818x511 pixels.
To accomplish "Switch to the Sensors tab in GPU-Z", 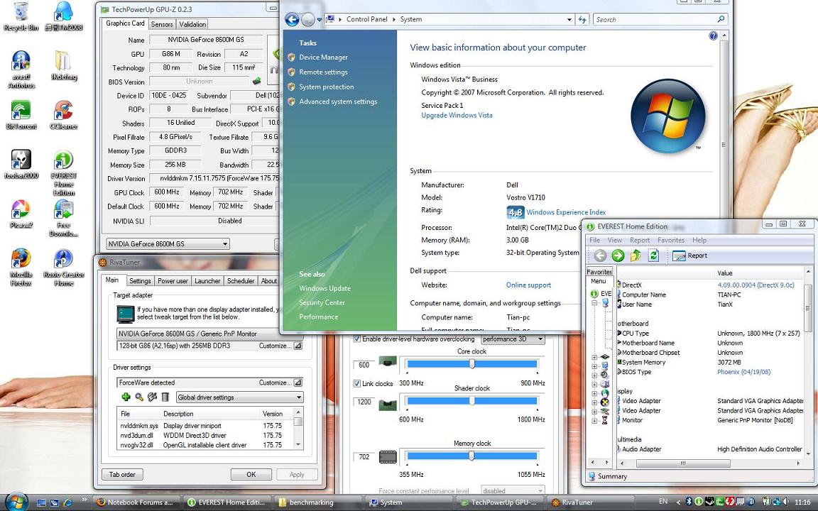I will coord(162,24).
